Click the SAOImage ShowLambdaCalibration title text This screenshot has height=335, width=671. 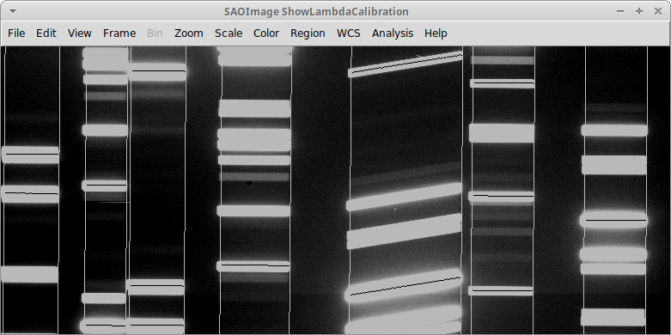coord(316,11)
